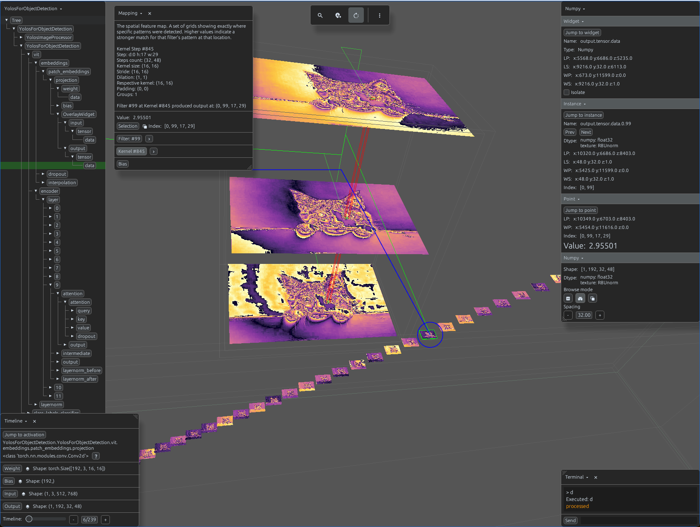Expand the interpolation tree node
The image size is (700, 527).
click(43, 183)
